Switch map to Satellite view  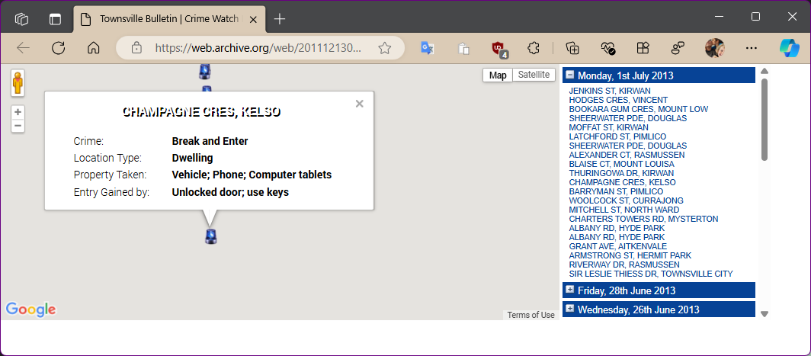[x=533, y=75]
